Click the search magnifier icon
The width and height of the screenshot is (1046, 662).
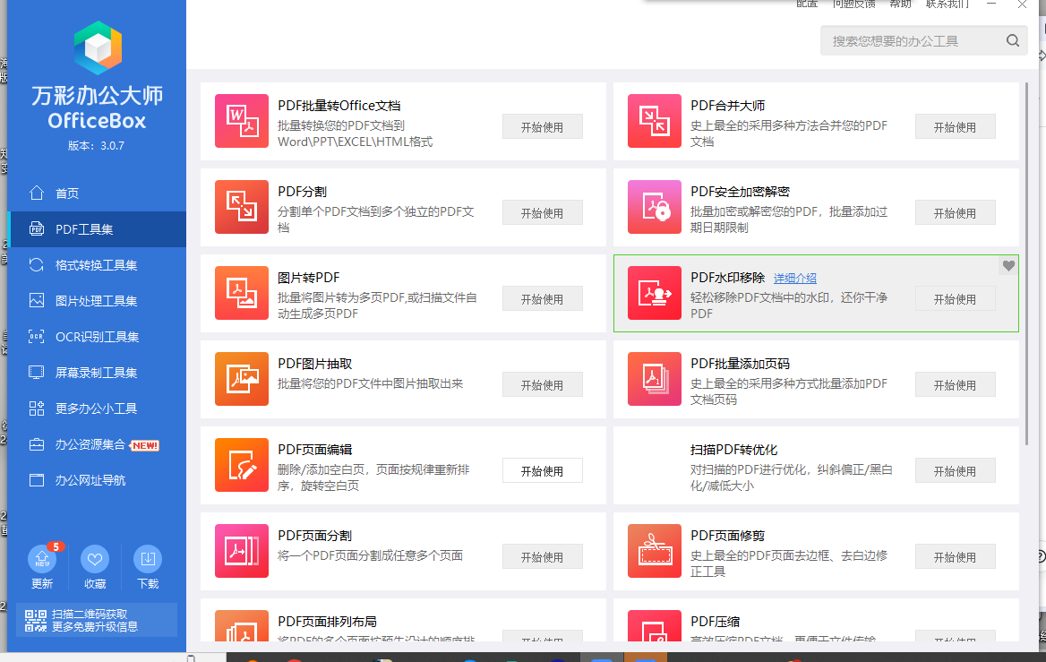(x=1013, y=40)
